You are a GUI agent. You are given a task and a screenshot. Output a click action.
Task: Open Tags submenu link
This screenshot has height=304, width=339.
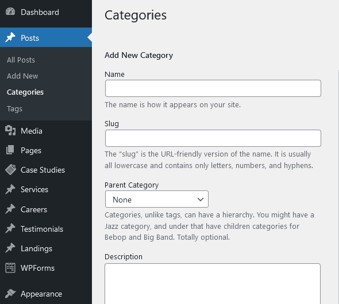pos(14,108)
